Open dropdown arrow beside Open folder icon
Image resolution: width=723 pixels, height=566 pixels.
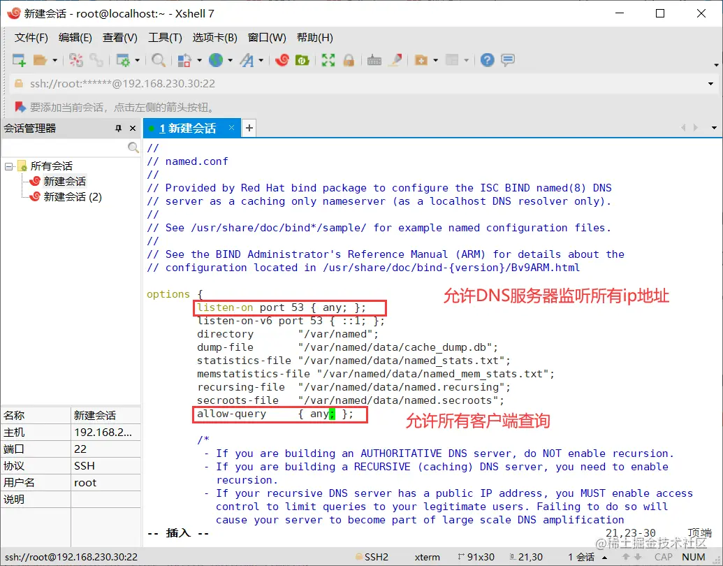[x=55, y=60]
